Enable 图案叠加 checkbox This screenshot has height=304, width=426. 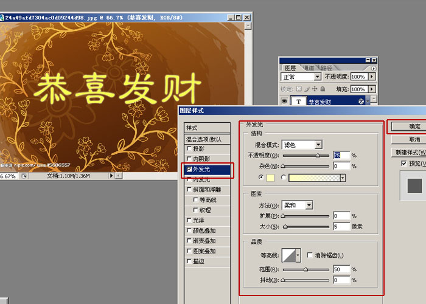tap(189, 251)
